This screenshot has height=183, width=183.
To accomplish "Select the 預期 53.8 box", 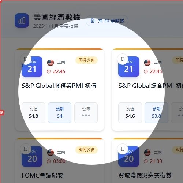I will (156, 113).
